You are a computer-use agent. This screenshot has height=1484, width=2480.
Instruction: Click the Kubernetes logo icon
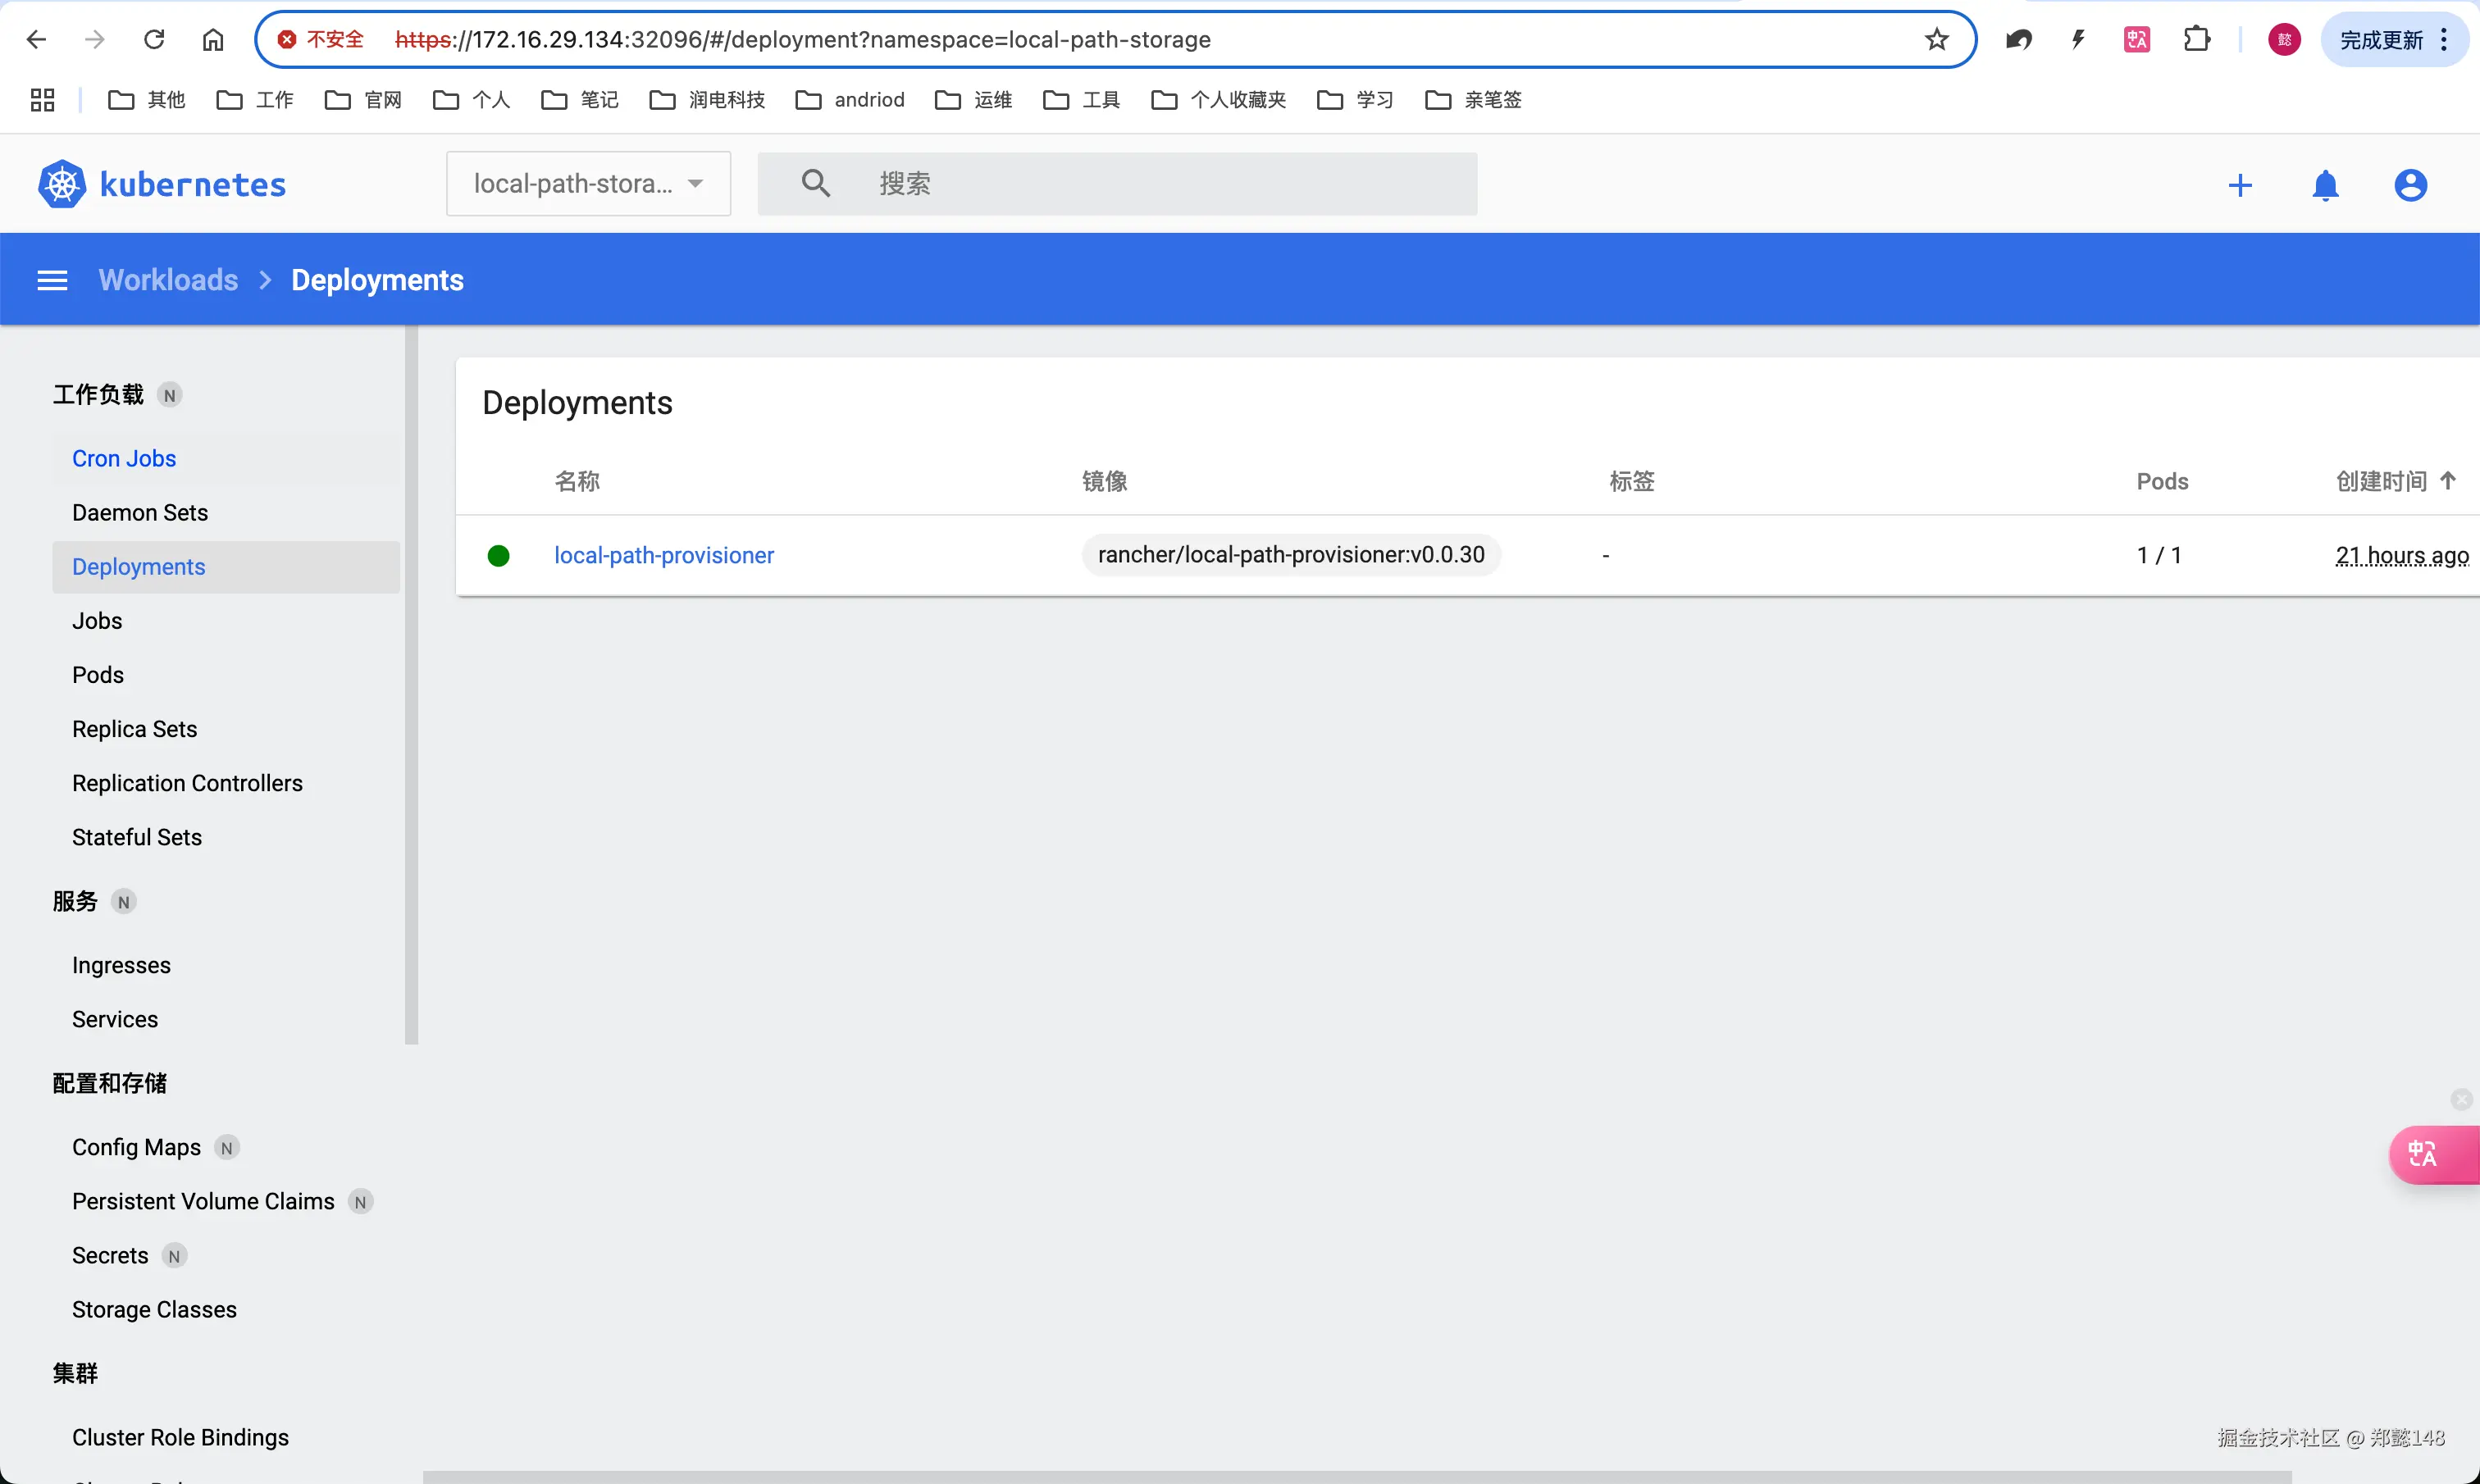click(62, 185)
